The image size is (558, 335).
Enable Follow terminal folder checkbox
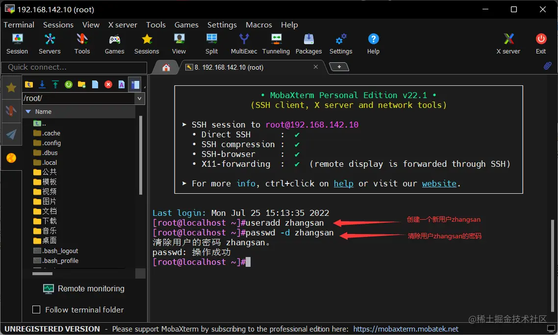point(36,309)
